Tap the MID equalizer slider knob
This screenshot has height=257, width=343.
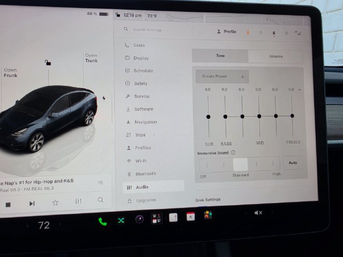259,116
